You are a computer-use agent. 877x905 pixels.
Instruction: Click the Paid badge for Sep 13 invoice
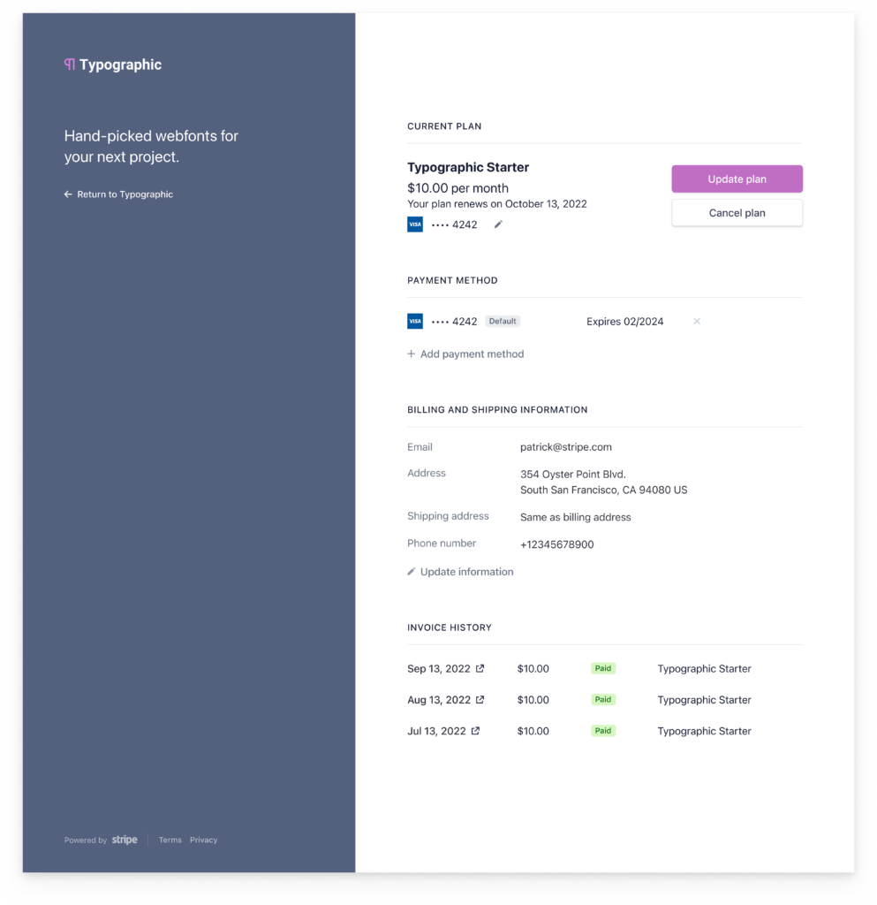pos(603,668)
